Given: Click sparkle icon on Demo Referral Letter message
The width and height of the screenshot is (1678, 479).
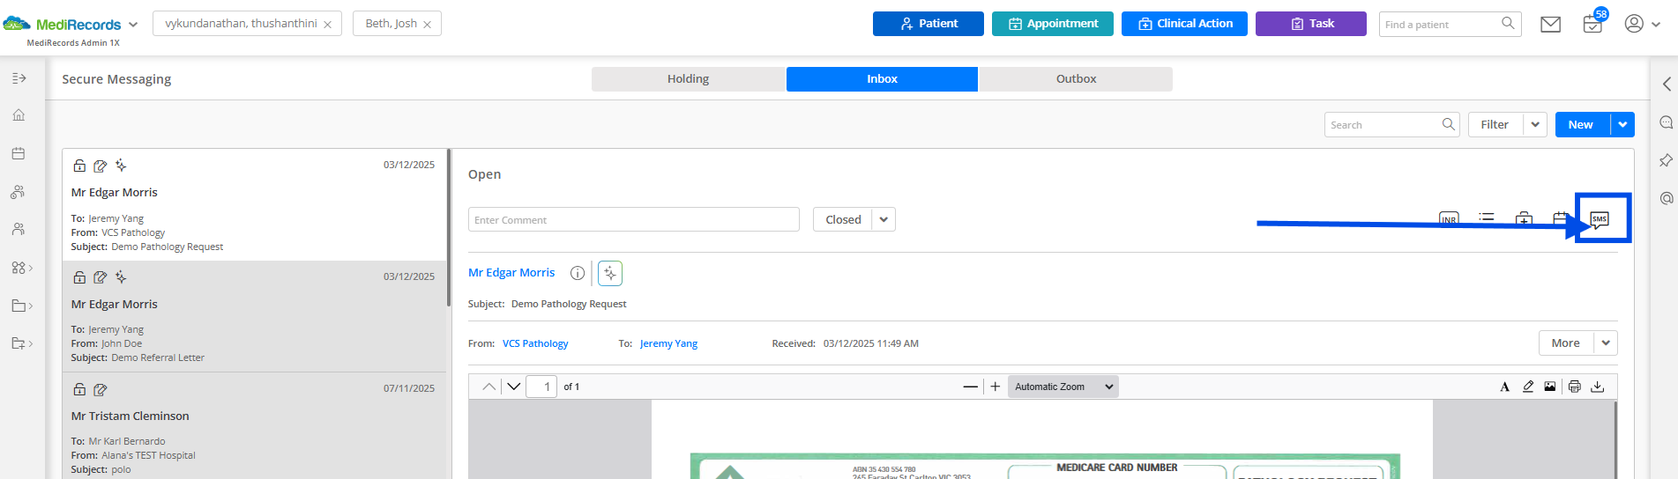Looking at the screenshot, I should 121,277.
